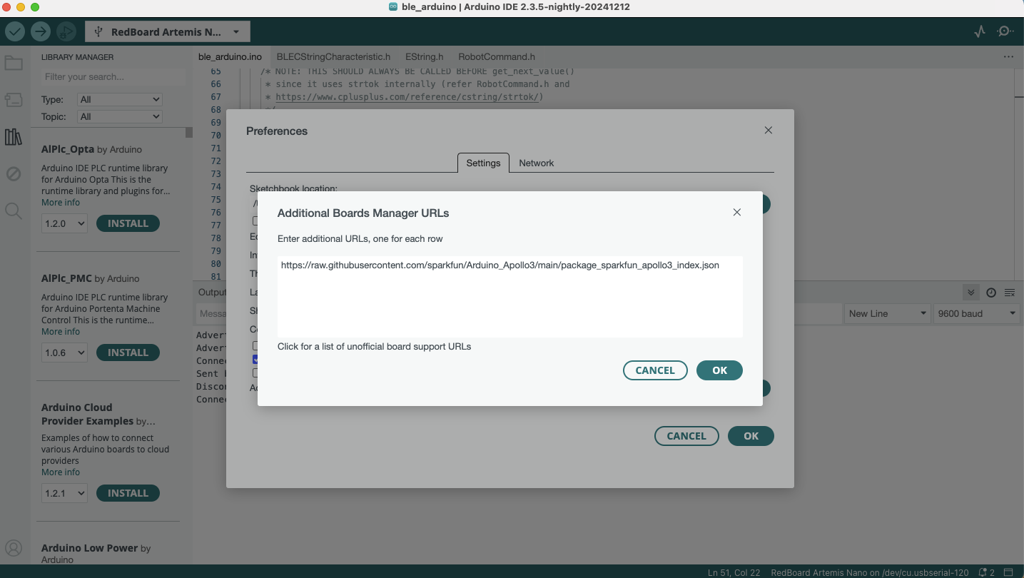Click the library list scrollbar thumb
The height and width of the screenshot is (578, 1024).
click(189, 133)
